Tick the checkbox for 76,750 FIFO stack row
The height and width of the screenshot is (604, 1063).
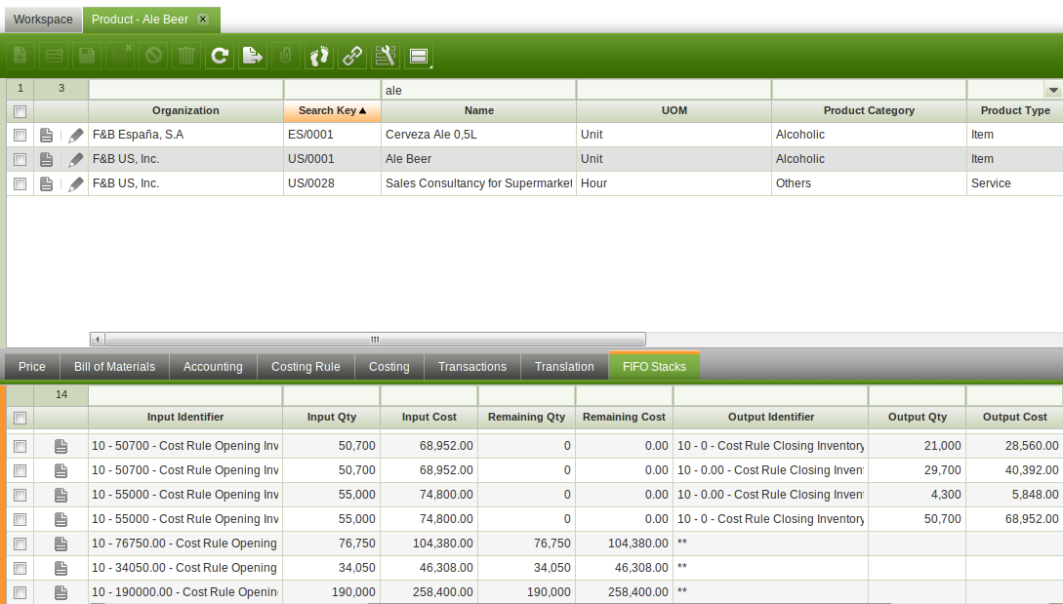pos(20,544)
